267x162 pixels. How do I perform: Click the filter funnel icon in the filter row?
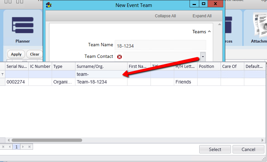click(3, 75)
